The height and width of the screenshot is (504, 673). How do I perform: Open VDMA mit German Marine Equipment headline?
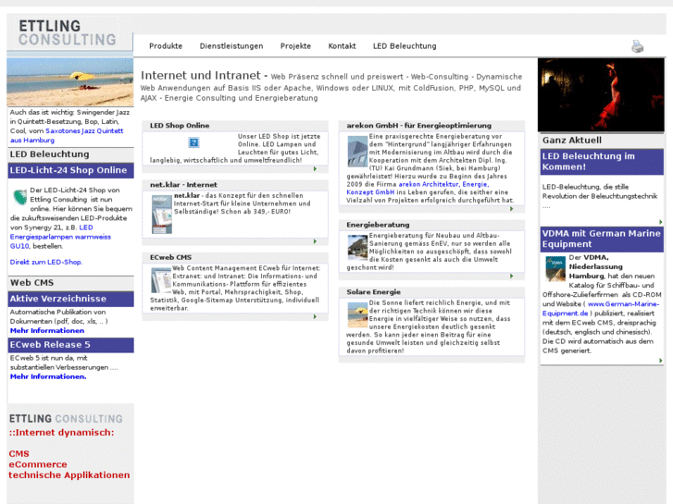pos(602,239)
